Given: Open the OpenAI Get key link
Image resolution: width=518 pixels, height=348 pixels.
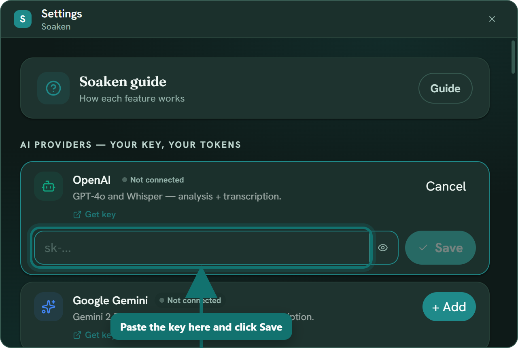Looking at the screenshot, I should (x=94, y=214).
